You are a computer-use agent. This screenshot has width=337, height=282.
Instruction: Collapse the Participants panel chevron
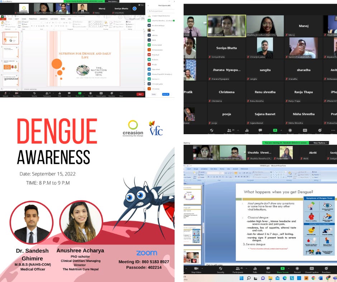(148, 6)
